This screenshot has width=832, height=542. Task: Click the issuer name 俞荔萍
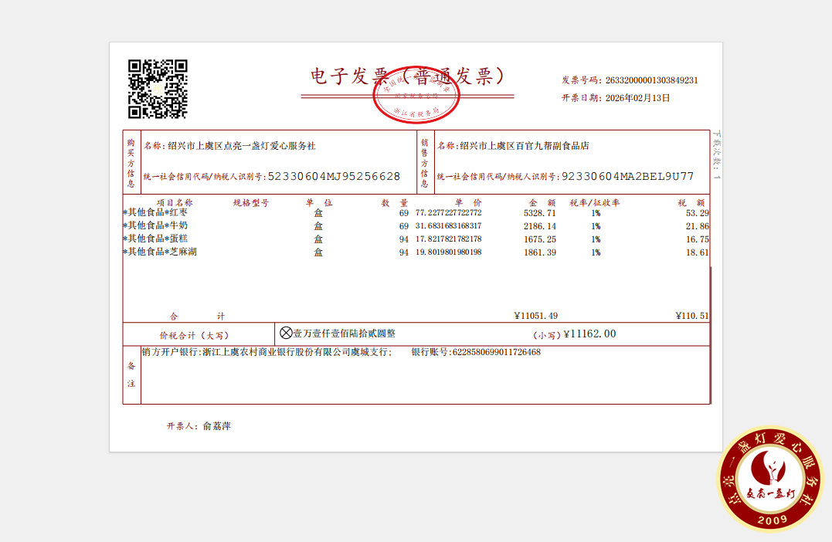point(217,426)
